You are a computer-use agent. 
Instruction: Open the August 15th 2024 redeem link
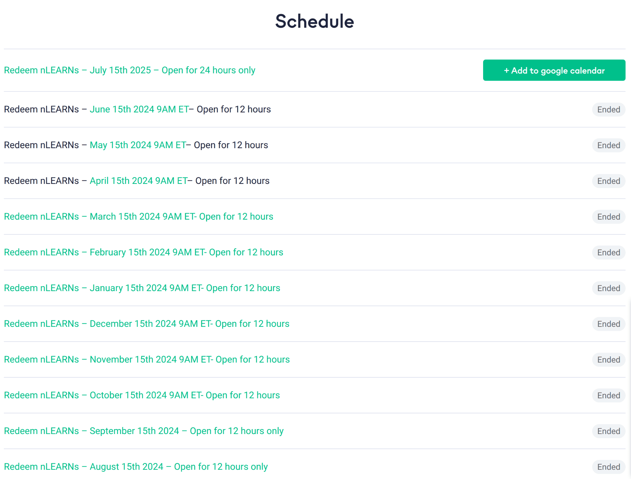(136, 467)
